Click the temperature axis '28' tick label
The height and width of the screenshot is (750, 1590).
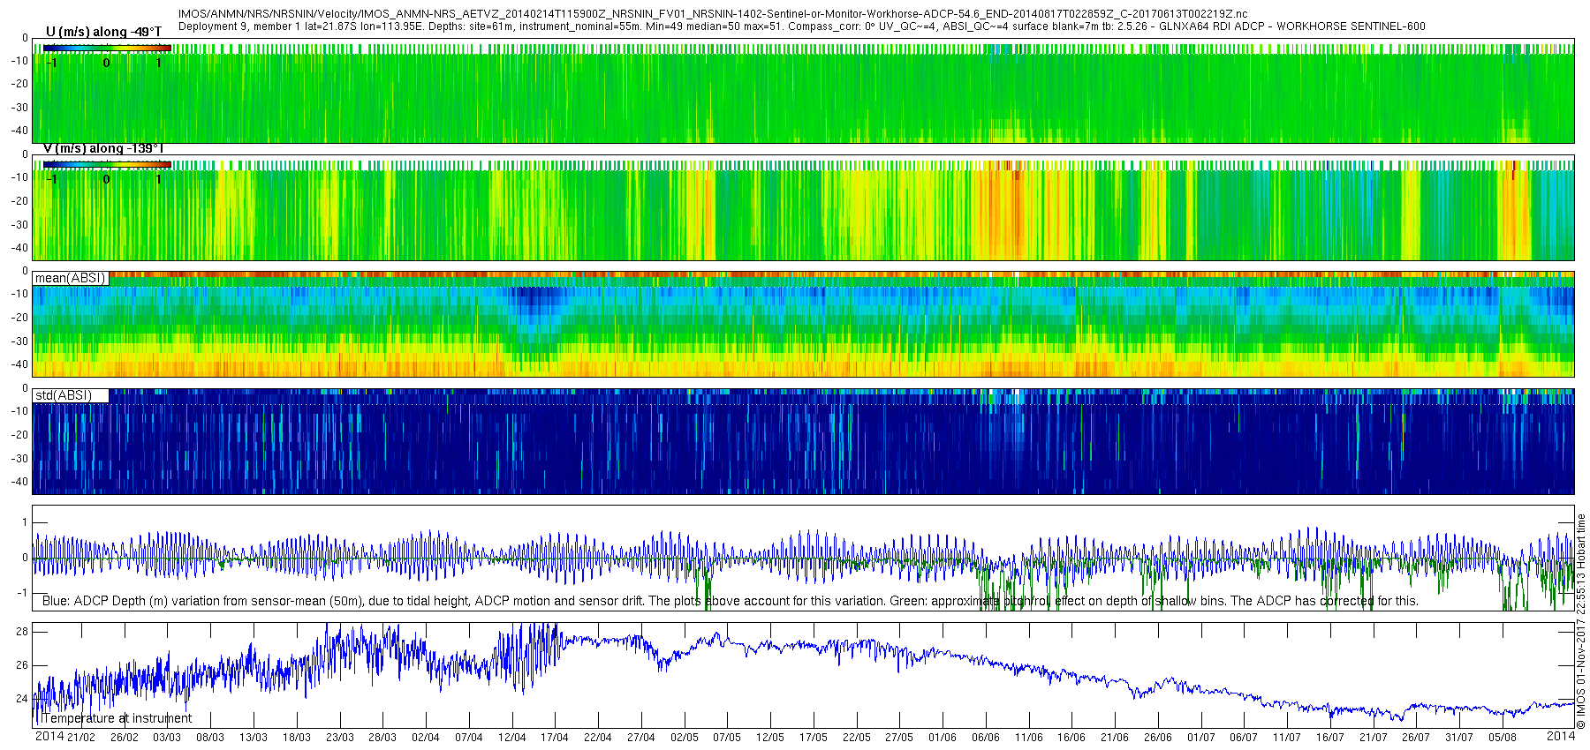pyautogui.click(x=22, y=632)
